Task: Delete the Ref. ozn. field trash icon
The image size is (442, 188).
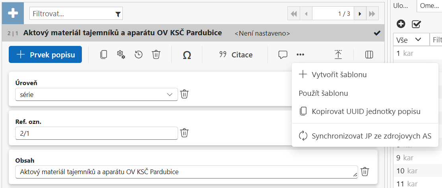Action: point(184,133)
